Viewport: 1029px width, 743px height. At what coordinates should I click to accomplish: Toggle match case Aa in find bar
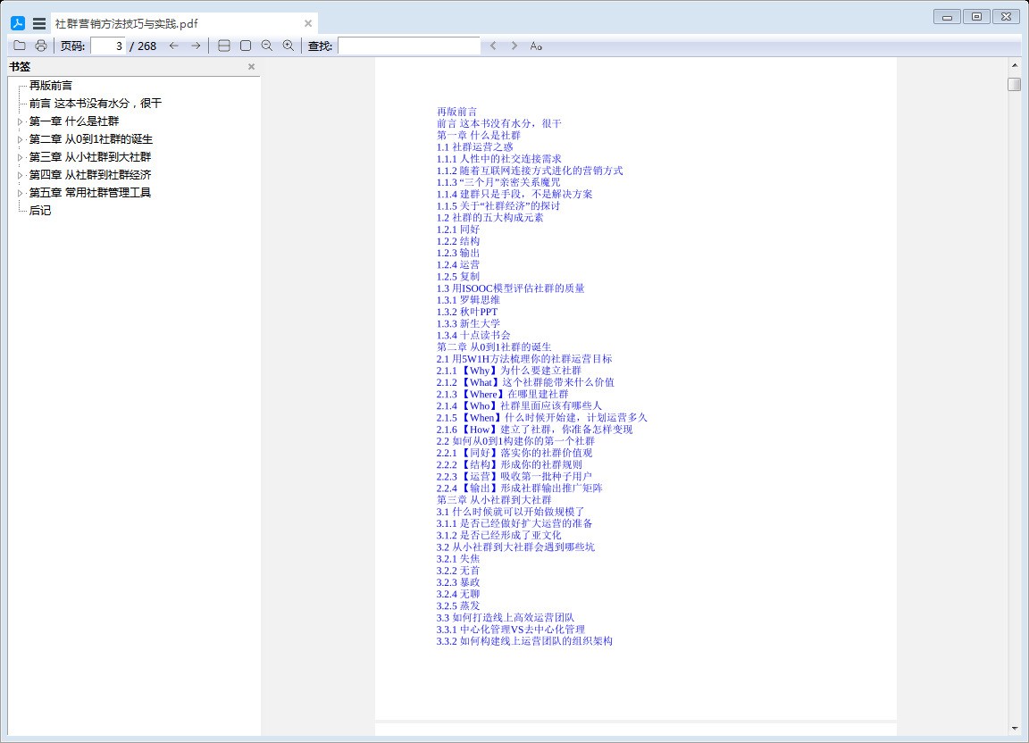coord(536,46)
